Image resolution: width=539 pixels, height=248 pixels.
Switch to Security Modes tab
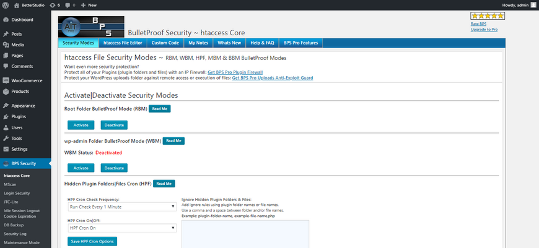pos(78,43)
